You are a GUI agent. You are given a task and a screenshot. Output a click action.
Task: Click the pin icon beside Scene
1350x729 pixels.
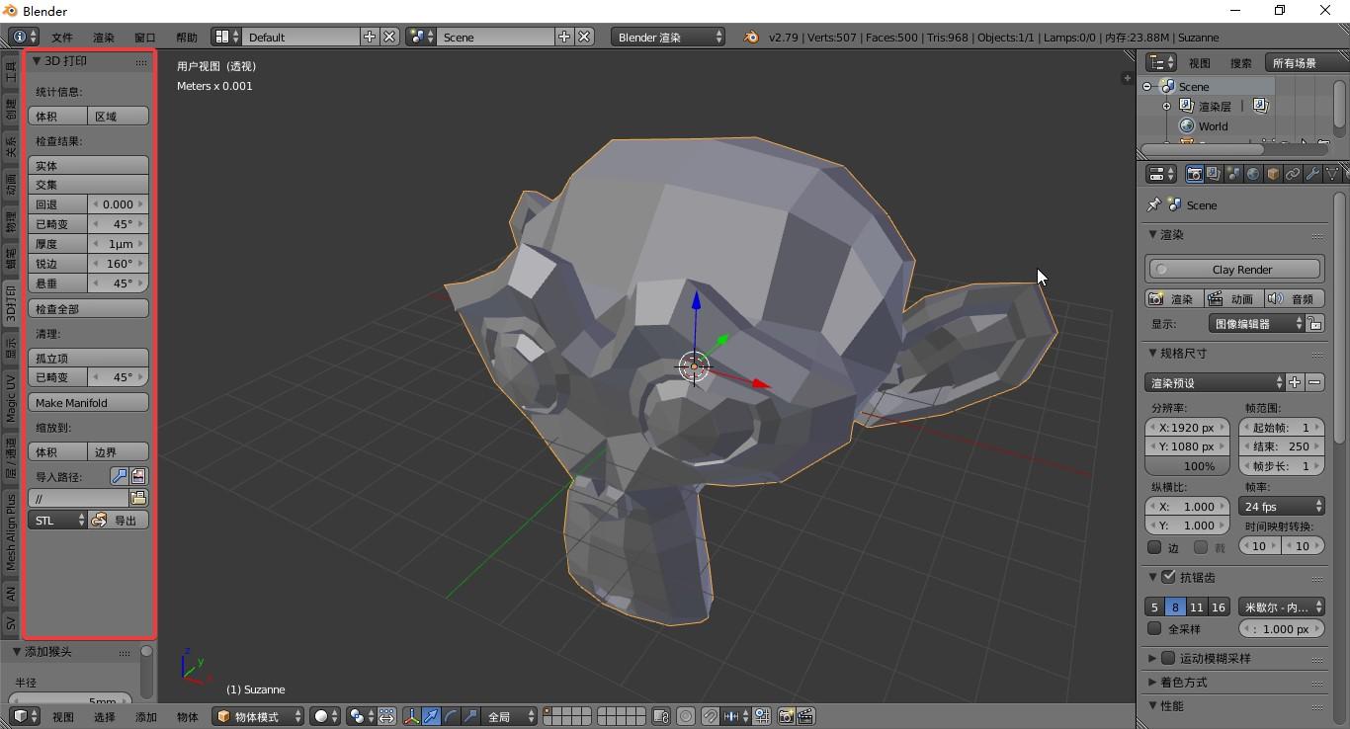pos(1153,204)
